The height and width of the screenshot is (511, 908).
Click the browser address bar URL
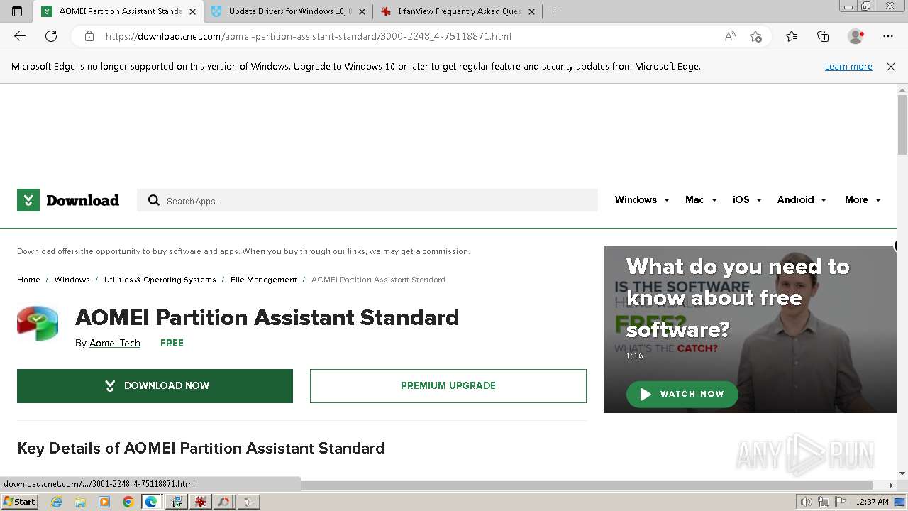pyautogui.click(x=308, y=36)
